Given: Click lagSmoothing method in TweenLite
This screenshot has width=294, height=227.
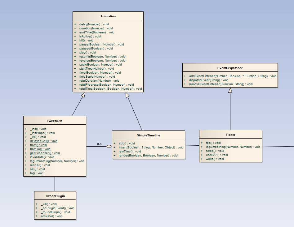Looking at the screenshot, I should point(57,161).
